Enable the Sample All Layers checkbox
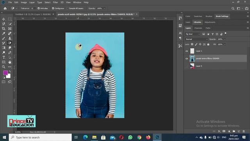 click(67, 8)
